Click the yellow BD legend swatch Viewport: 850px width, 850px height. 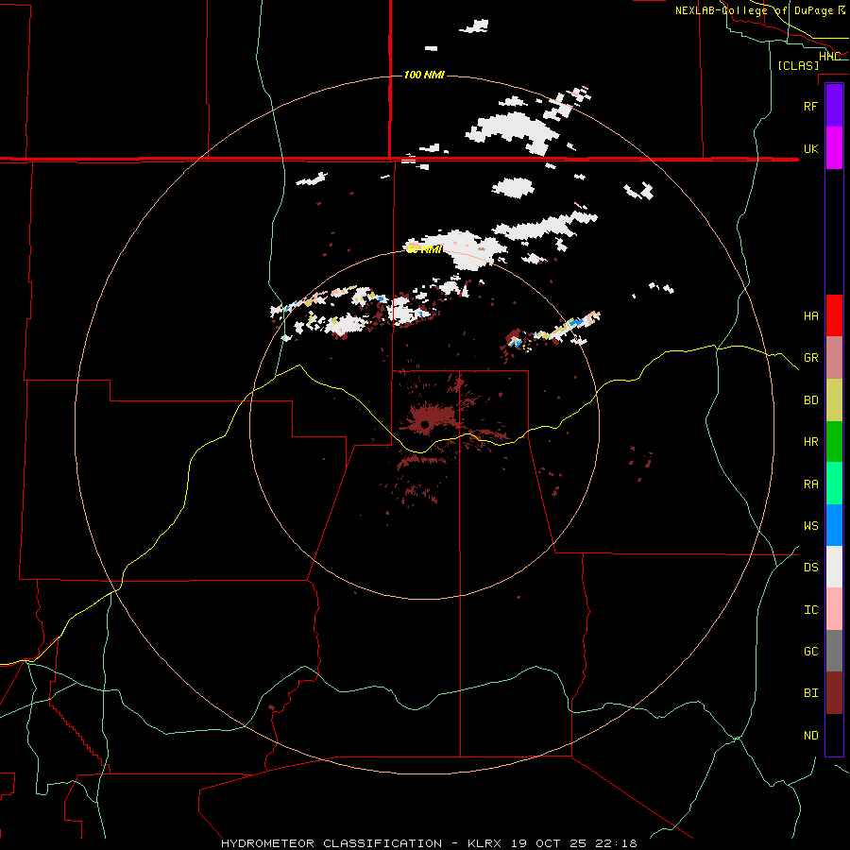(834, 400)
